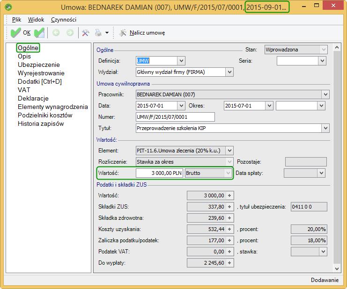Click plus button next to Koszty uzyskania
Screen dimensions: 347x289
point(229,229)
